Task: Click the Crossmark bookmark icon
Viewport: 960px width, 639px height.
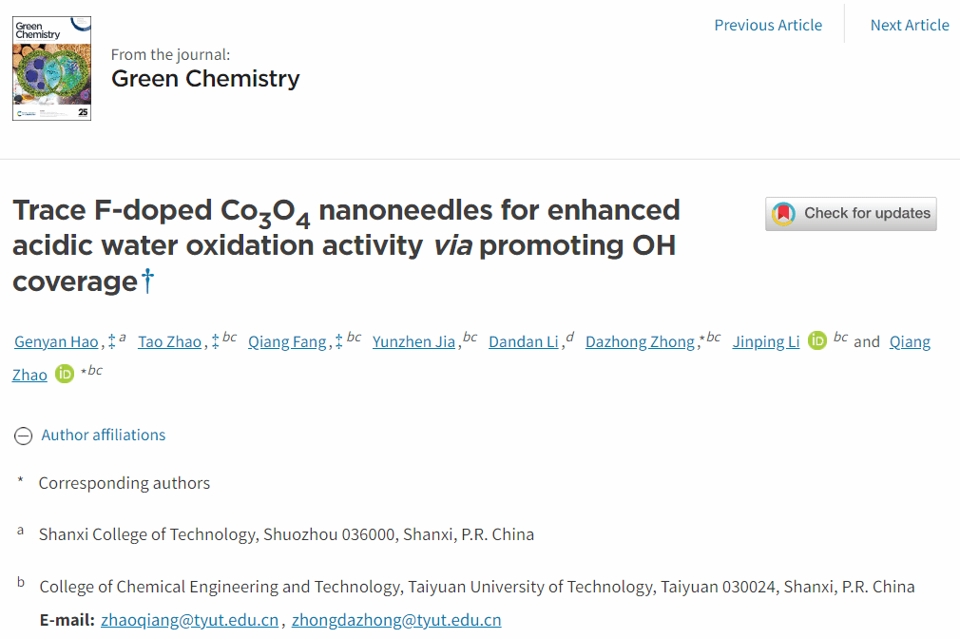Action: [783, 214]
